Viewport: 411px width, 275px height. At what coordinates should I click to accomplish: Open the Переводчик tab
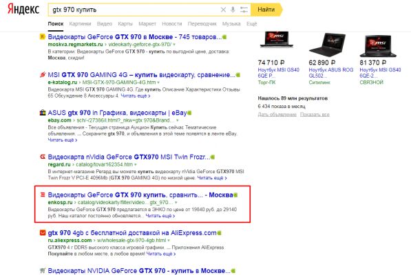click(202, 23)
